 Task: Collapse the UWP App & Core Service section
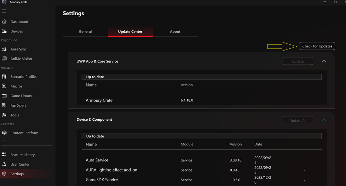pos(324,61)
